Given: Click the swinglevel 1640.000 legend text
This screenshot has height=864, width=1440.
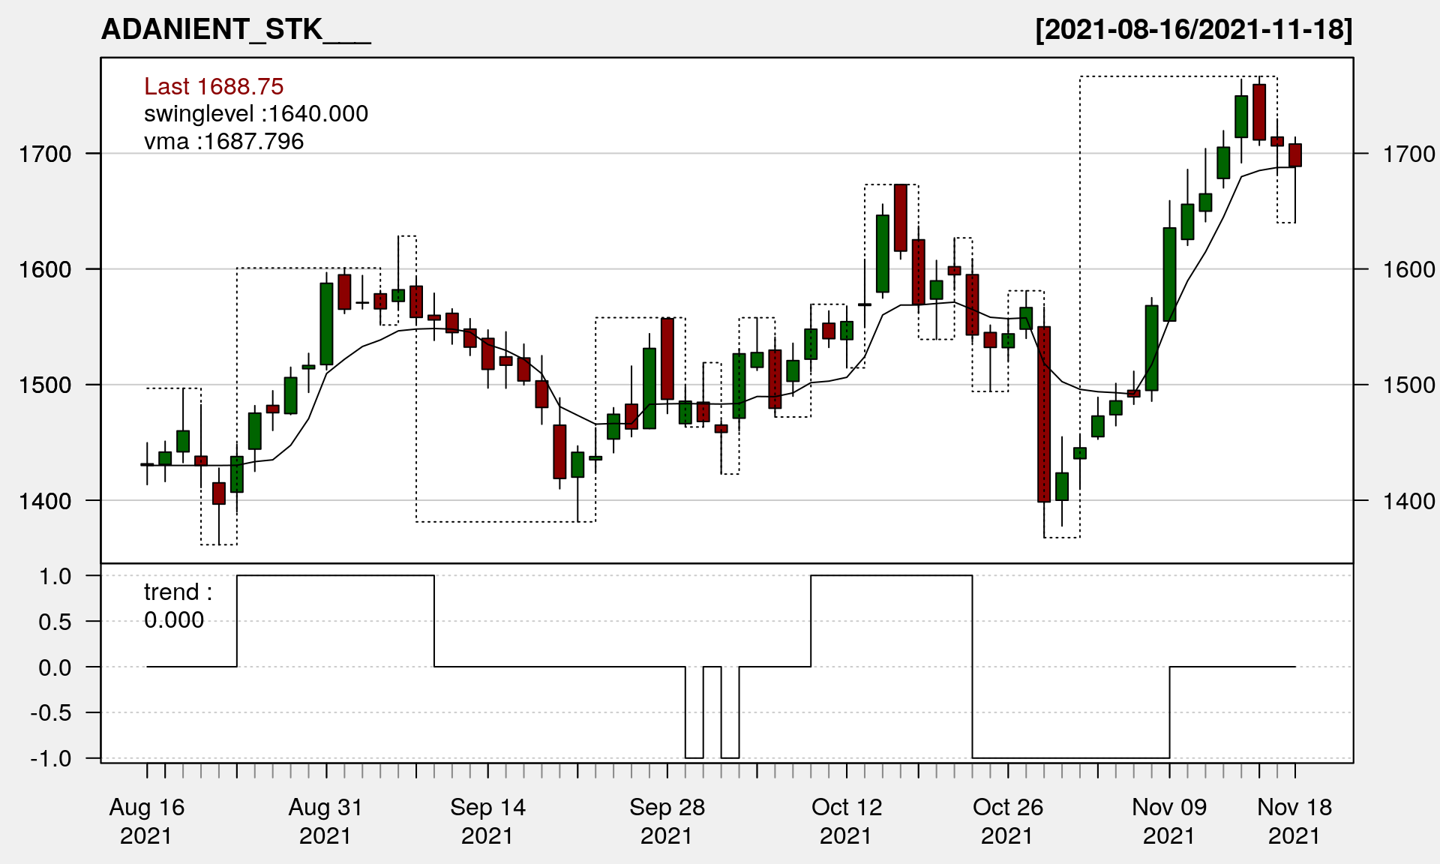Looking at the screenshot, I should 256,114.
